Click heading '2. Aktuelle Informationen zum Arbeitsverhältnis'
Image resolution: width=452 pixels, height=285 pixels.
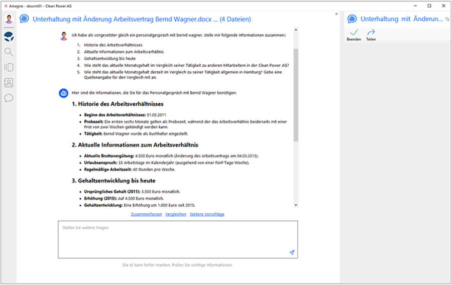(x=135, y=145)
